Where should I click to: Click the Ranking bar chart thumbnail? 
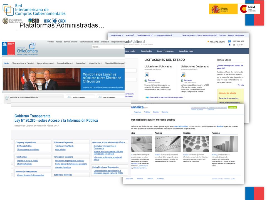[x=225, y=144]
